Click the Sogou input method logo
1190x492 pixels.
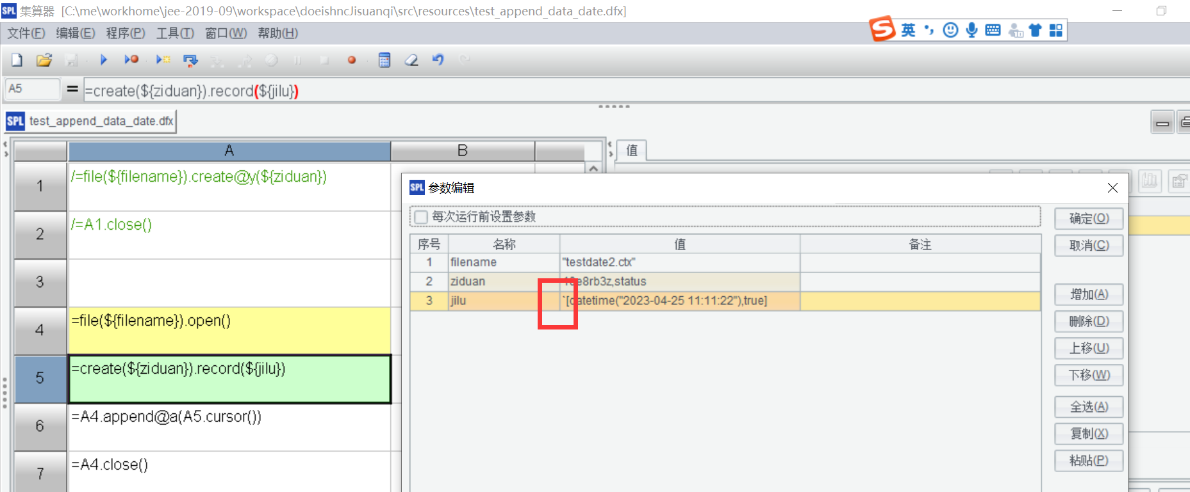[882, 29]
